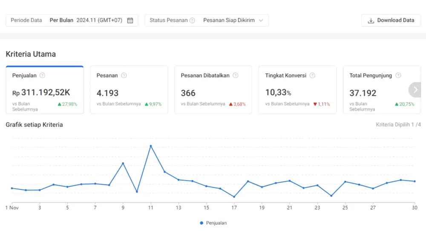Open help tooltip for Tingkat Konversi
This screenshot has height=239, width=426.
[x=312, y=76]
